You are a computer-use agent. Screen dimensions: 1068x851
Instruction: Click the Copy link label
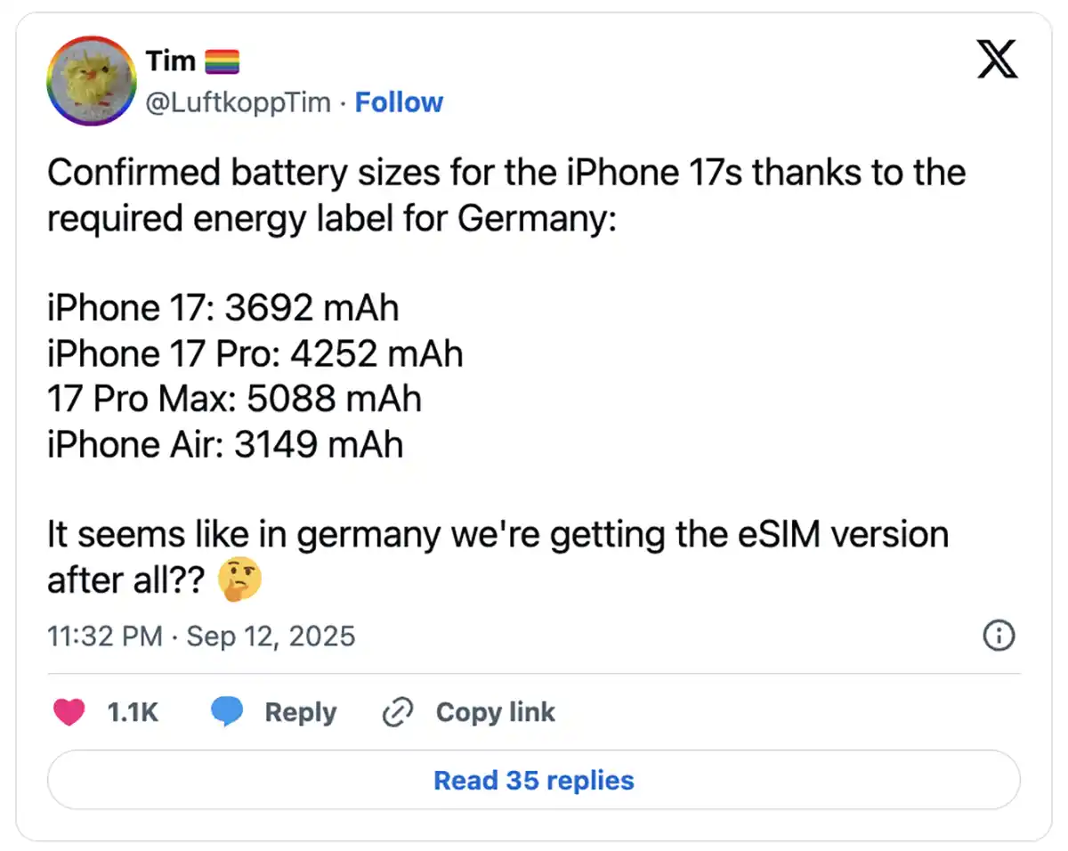[496, 712]
